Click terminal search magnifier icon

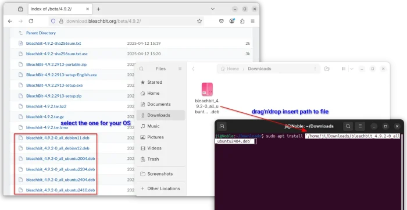[348, 126]
